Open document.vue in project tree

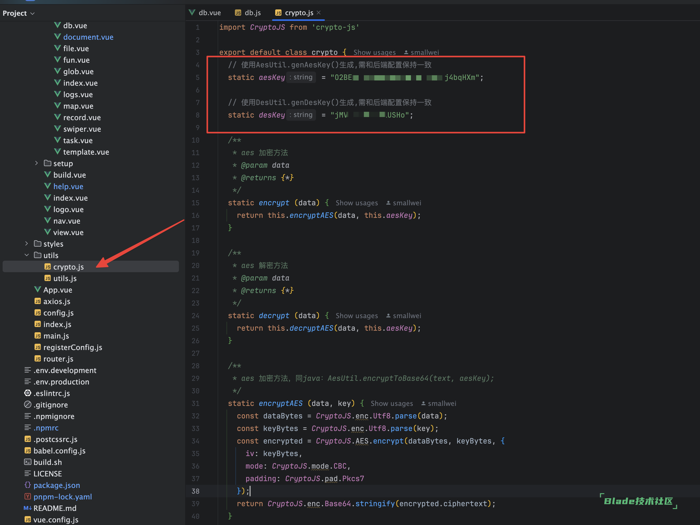coord(88,37)
